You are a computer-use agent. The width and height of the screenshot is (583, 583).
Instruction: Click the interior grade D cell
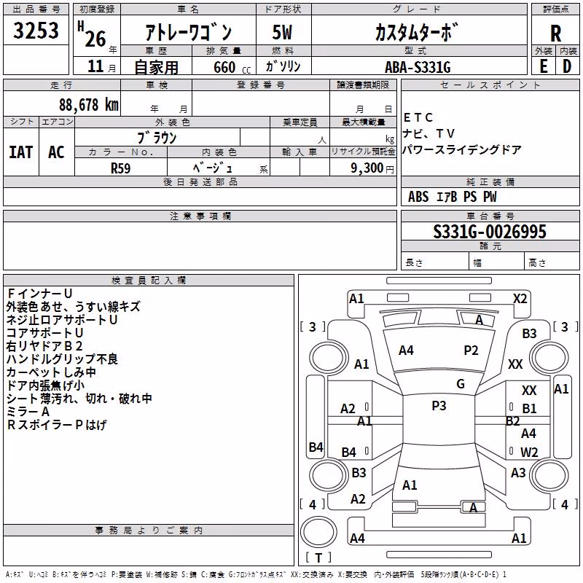pyautogui.click(x=567, y=66)
